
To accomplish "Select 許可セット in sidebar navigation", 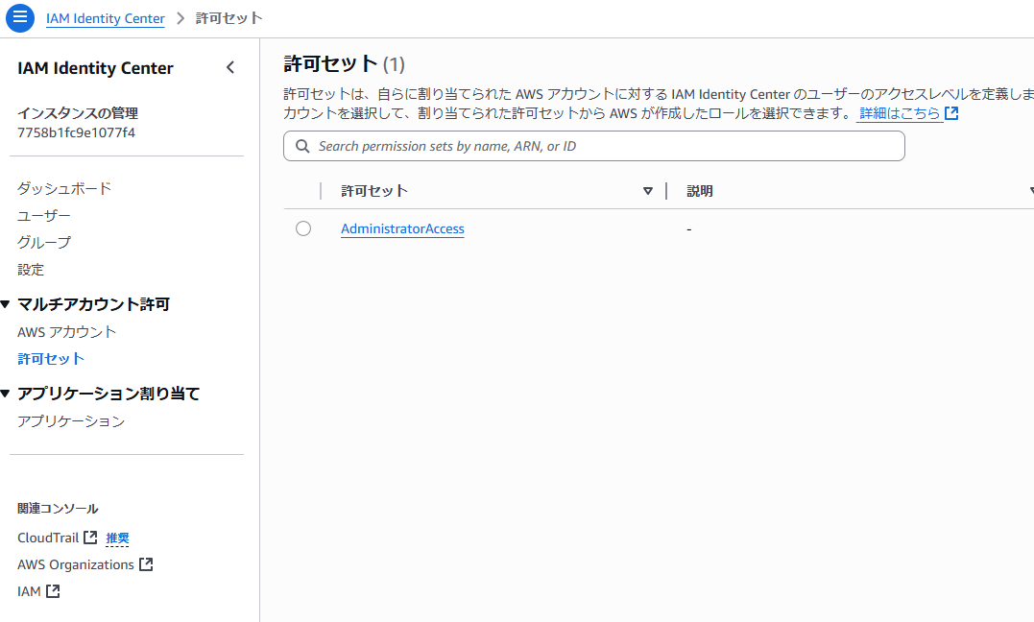I will coord(51,359).
